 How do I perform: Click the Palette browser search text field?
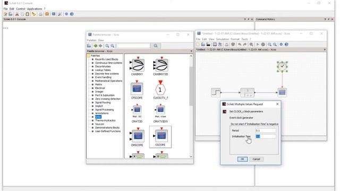[133, 46]
